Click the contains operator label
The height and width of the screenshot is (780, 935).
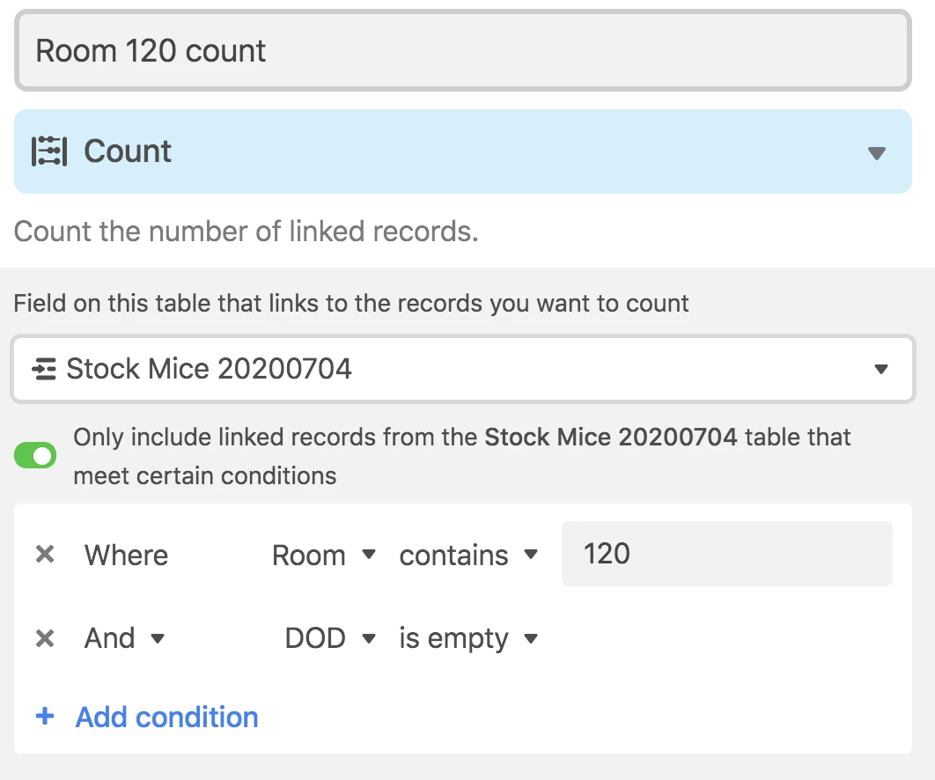tap(453, 555)
